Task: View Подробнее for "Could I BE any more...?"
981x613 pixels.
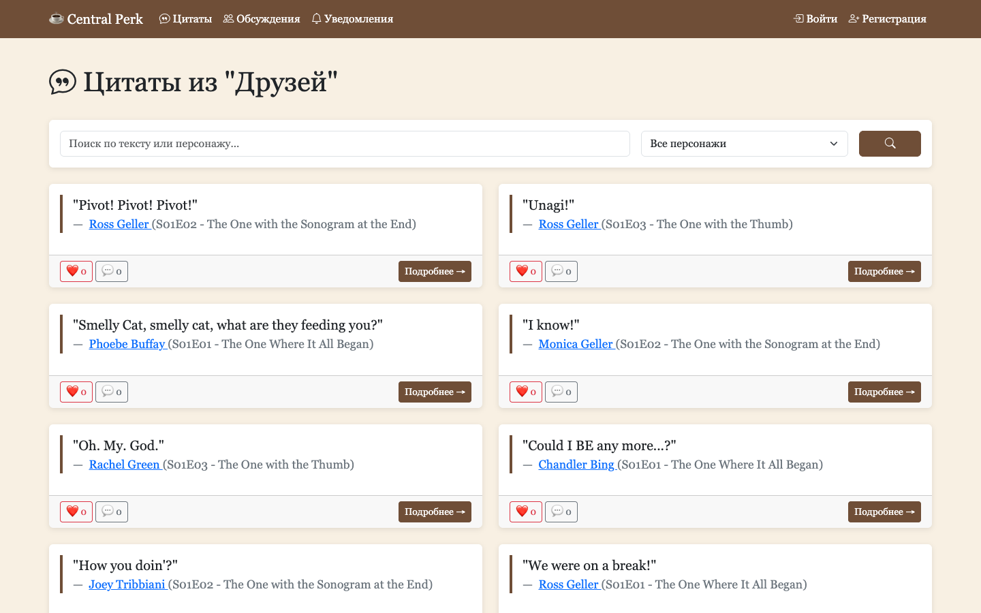Action: coord(884,512)
